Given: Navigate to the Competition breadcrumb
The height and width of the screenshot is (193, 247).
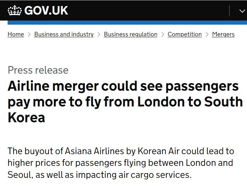Looking at the screenshot, I should 185,34.
